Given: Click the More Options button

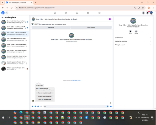Looking at the screenshot, I should pyautogui.click(x=91, y=27).
